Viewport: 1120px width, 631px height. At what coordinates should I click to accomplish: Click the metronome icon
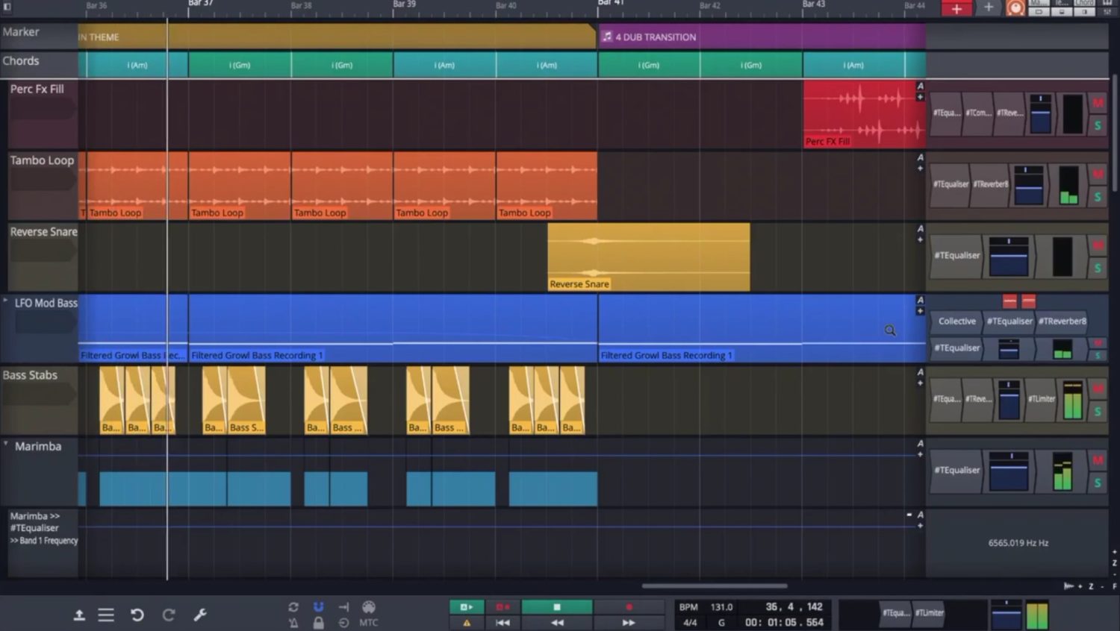click(293, 622)
